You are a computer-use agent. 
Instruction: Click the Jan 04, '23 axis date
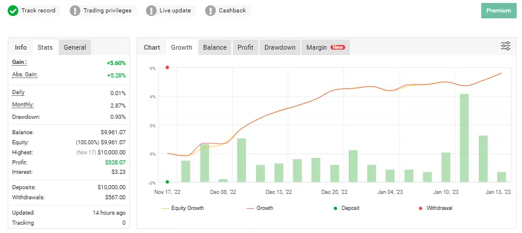click(391, 192)
